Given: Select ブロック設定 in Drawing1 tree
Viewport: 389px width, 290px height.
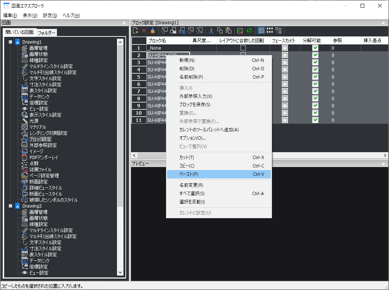Looking at the screenshot, I should [40, 139].
